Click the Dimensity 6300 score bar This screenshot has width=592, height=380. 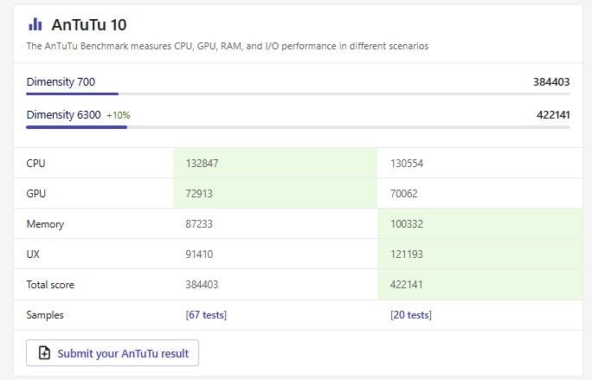click(x=298, y=127)
